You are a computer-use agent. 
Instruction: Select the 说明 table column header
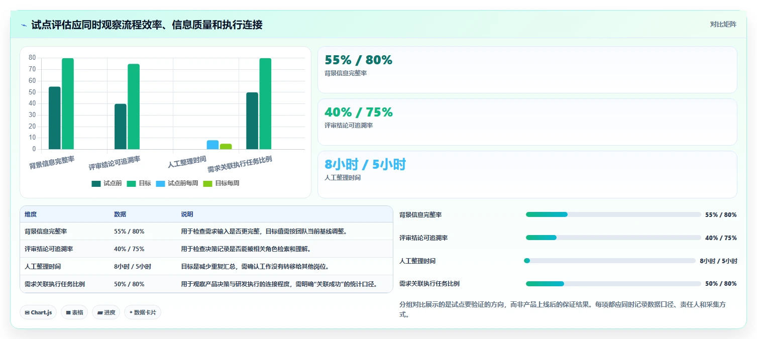pyautogui.click(x=187, y=214)
